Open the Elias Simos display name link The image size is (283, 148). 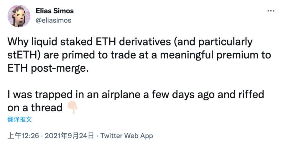pyautogui.click(x=55, y=11)
